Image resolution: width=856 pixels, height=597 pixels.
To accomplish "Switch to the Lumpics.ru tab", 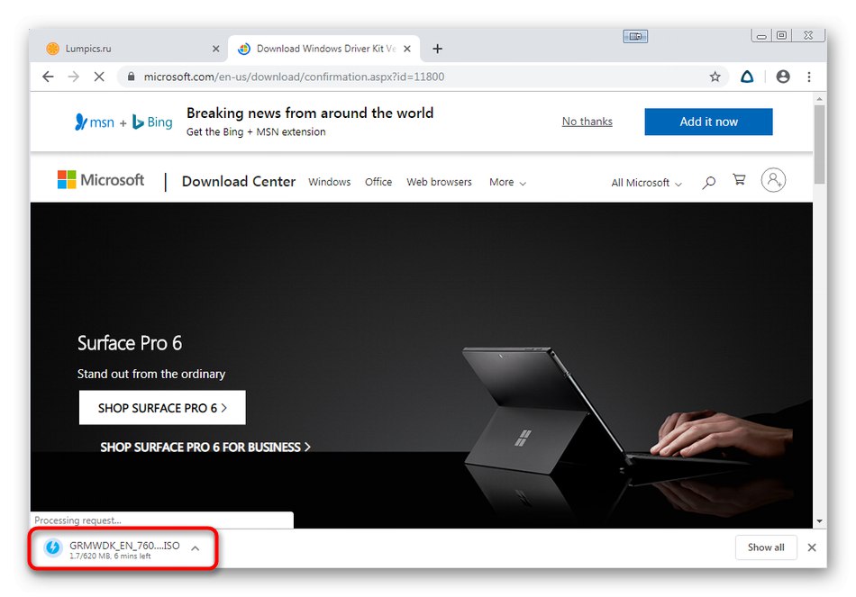I will (126, 48).
